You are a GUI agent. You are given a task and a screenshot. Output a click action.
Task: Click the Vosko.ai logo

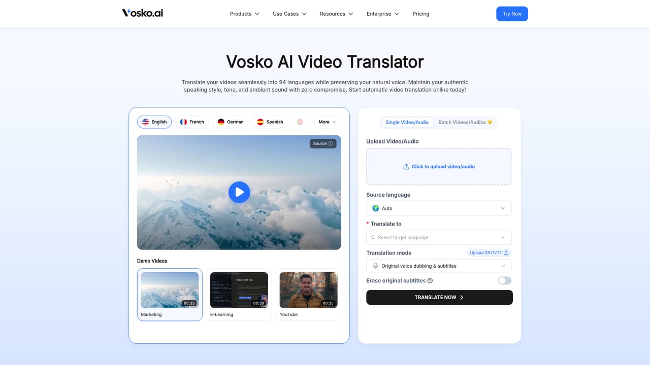pyautogui.click(x=142, y=13)
